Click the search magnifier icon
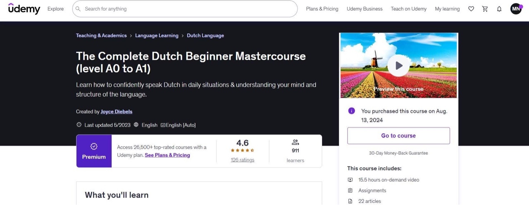Screen dimensions: 529x205 (78, 9)
